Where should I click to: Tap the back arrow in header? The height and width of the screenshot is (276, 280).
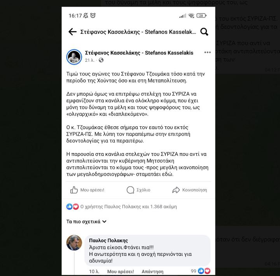[x=72, y=32]
